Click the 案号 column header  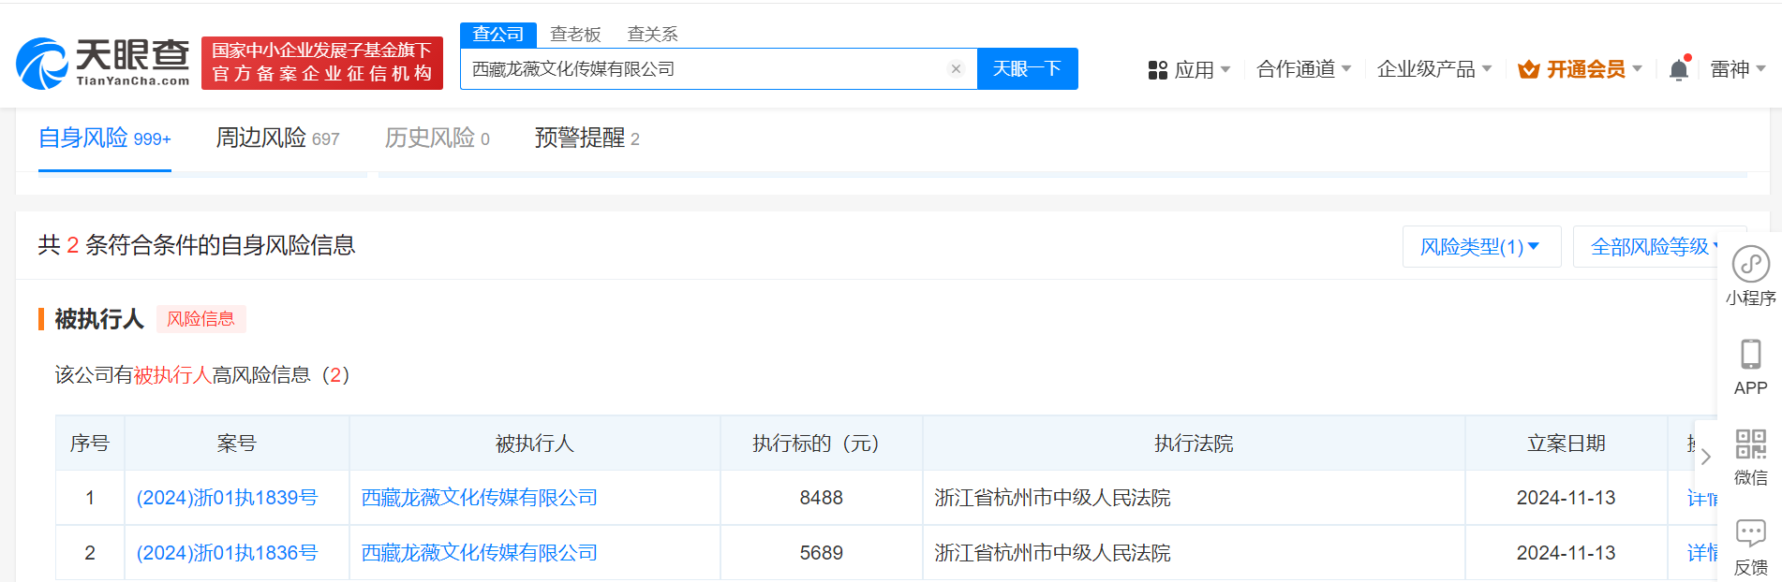coord(236,444)
